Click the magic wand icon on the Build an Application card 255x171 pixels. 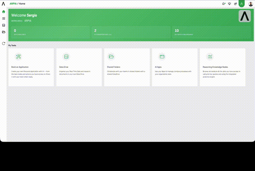18,57
